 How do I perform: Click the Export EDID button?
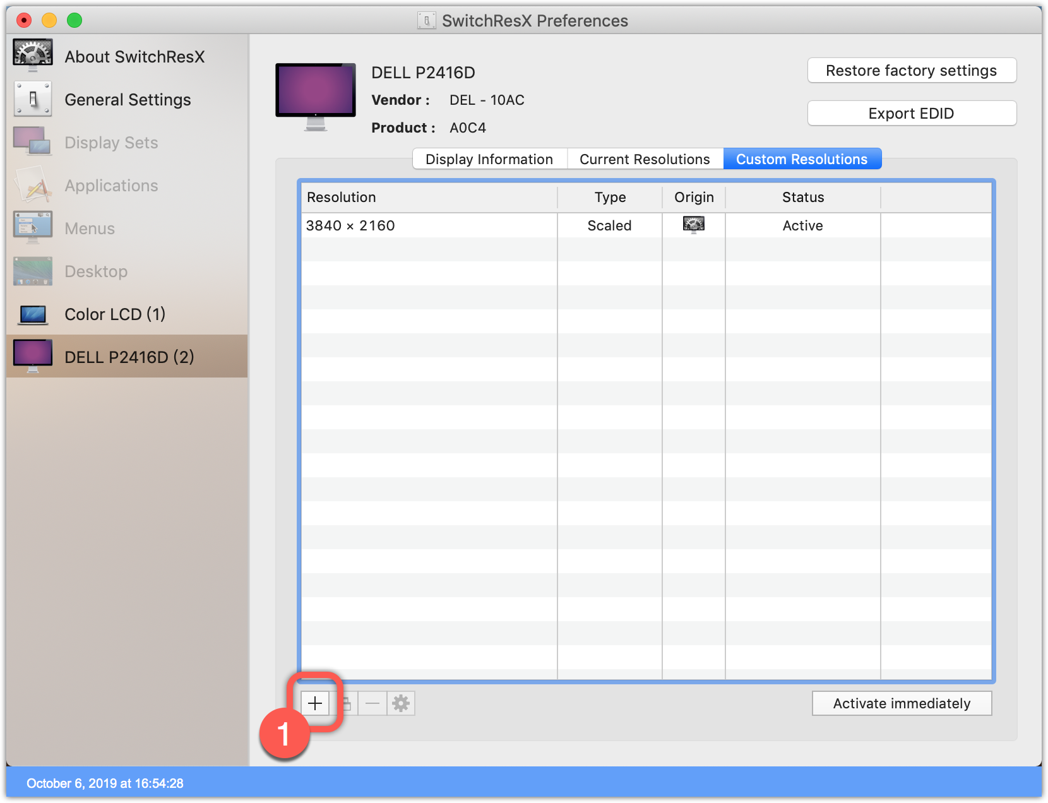(x=912, y=114)
